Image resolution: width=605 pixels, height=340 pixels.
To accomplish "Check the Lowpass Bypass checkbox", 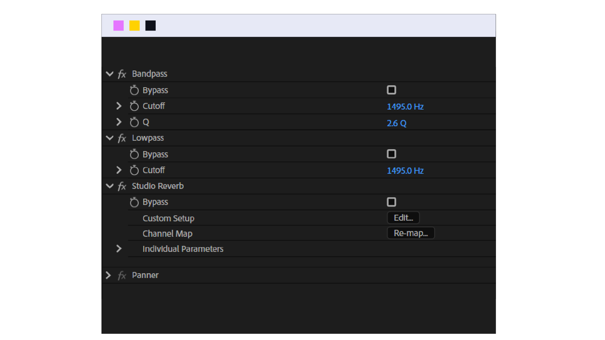I will 391,154.
